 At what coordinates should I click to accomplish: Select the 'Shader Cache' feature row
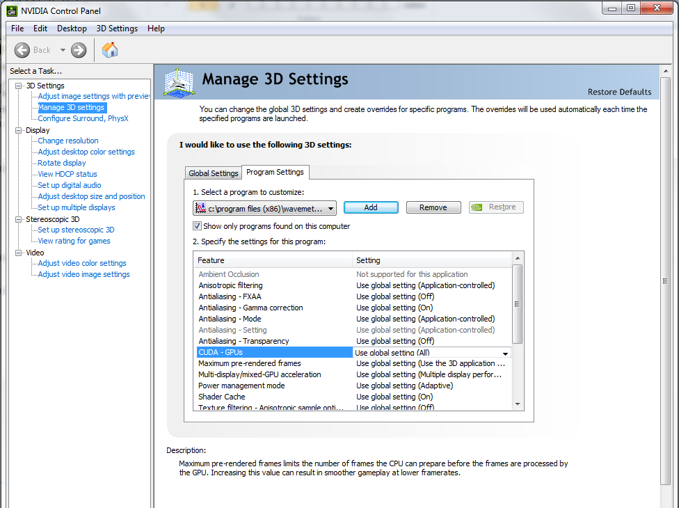coord(354,397)
